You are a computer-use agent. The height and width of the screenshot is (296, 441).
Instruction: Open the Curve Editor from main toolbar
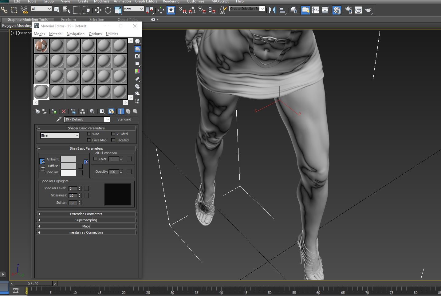point(315,10)
